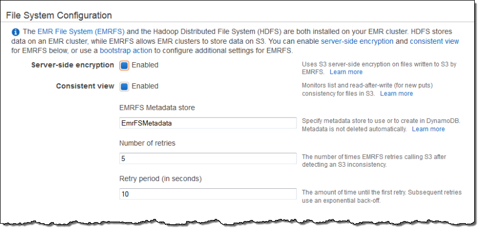Click the bold Server-side encryption label

(x=73, y=65)
